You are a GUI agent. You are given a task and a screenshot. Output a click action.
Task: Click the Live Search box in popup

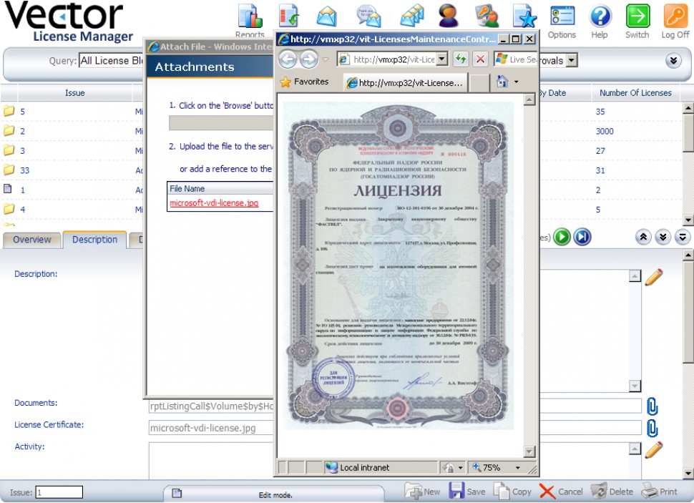517,59
